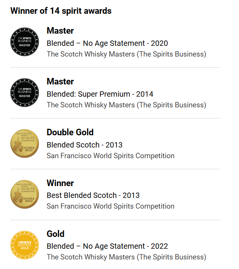Select 'Blended – No Age Statement - 2020' text
The width and height of the screenshot is (239, 269).
[107, 44]
